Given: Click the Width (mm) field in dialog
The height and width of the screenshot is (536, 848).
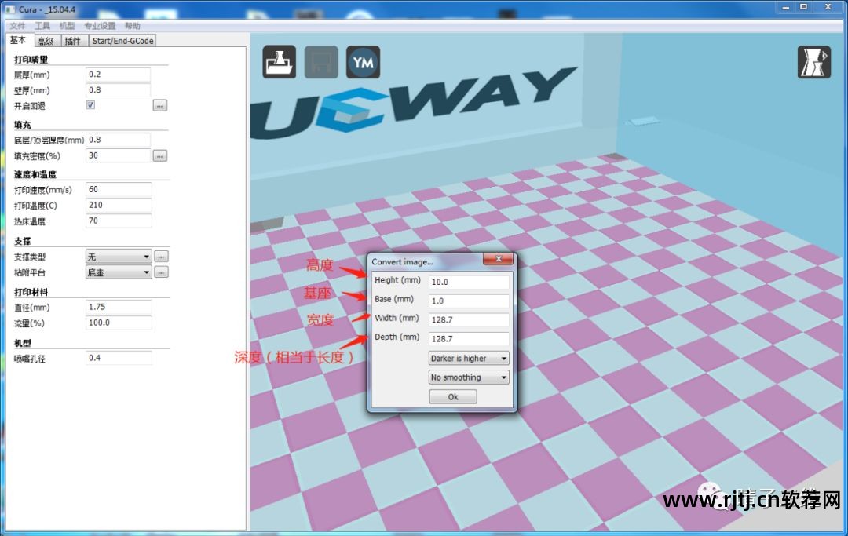Looking at the screenshot, I should (469, 319).
